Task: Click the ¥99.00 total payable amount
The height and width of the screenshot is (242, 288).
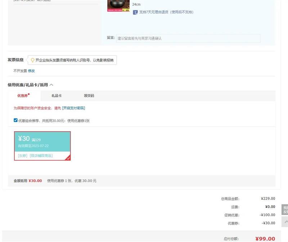Action: click(x=265, y=239)
